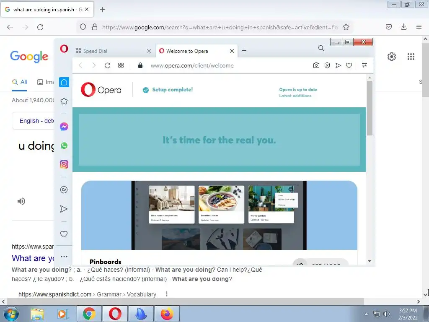Open Google settings gear

(392, 57)
